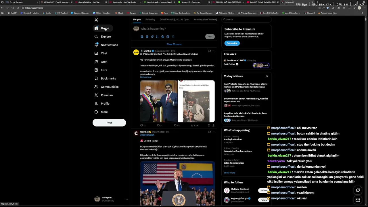The height and width of the screenshot is (207, 368).
Task: Open floating messages button at bottom right
Action: click(x=358, y=200)
